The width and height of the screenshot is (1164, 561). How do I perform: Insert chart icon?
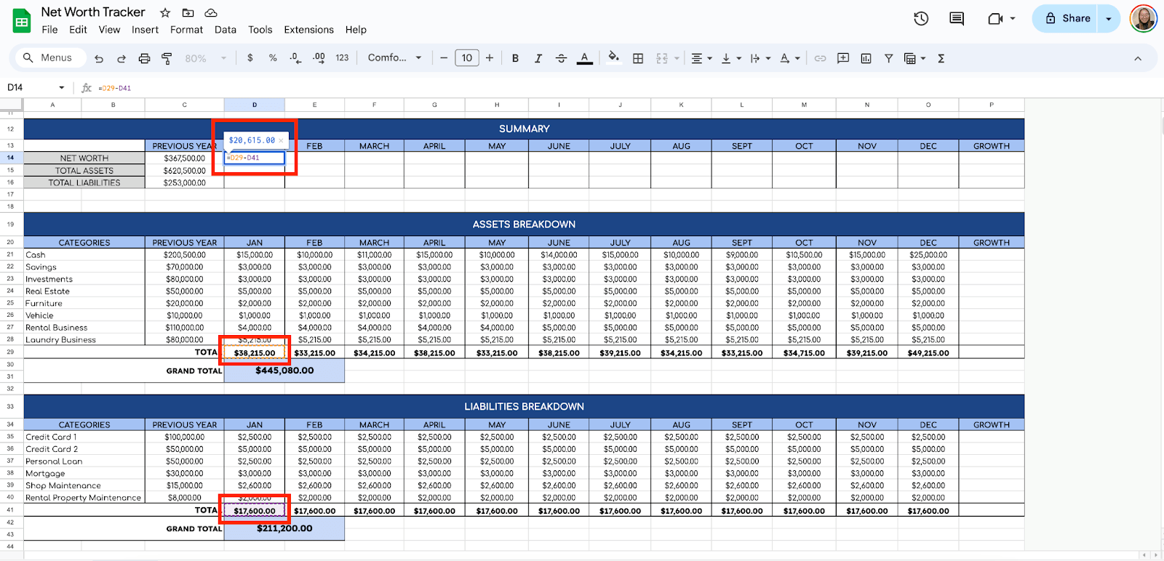coord(866,58)
